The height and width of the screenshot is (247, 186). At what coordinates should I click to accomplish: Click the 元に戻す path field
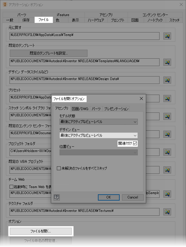(85, 36)
